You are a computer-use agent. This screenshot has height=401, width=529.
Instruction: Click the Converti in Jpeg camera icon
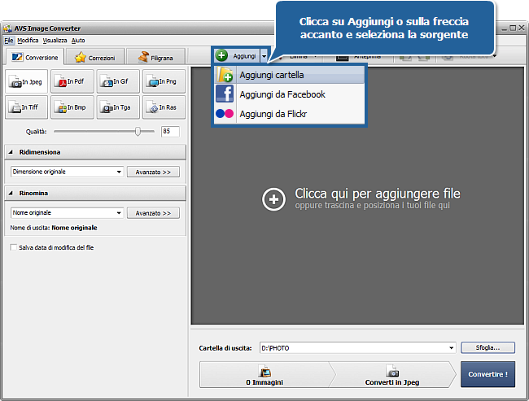coord(392,371)
